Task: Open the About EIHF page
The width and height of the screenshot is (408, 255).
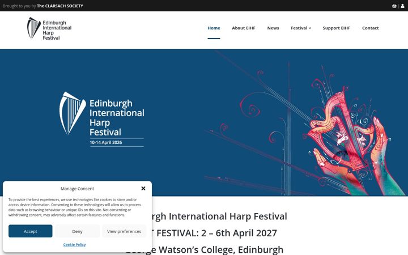Action: point(244,28)
